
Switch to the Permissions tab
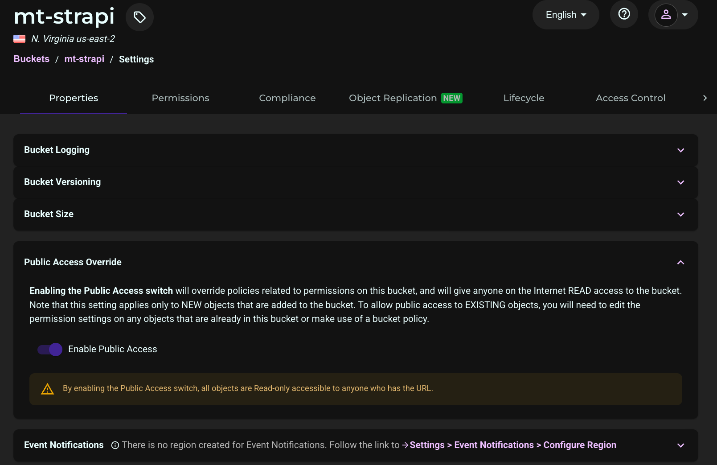coord(180,98)
